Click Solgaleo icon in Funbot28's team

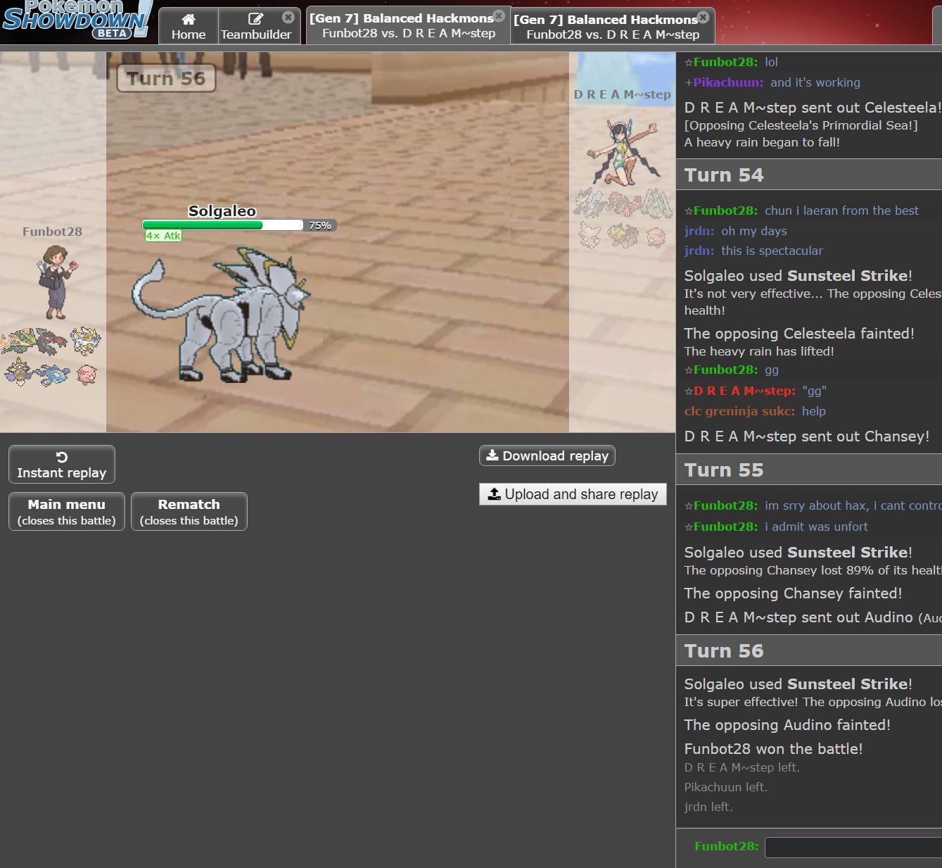[86, 341]
